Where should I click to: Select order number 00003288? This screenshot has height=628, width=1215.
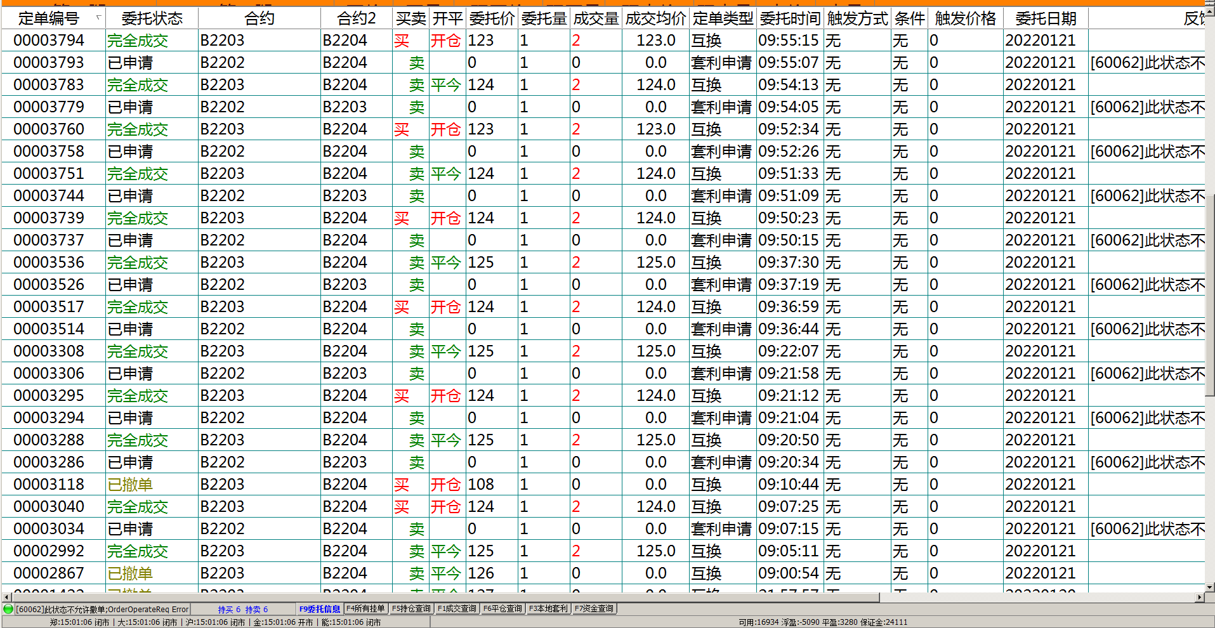[49, 440]
